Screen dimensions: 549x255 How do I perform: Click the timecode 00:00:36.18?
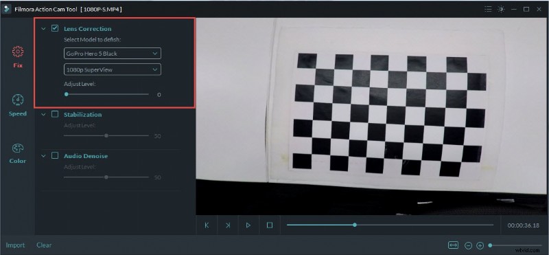tap(524, 225)
